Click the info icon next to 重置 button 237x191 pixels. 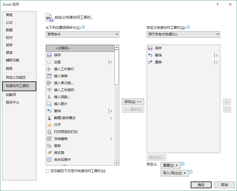coord(183,164)
